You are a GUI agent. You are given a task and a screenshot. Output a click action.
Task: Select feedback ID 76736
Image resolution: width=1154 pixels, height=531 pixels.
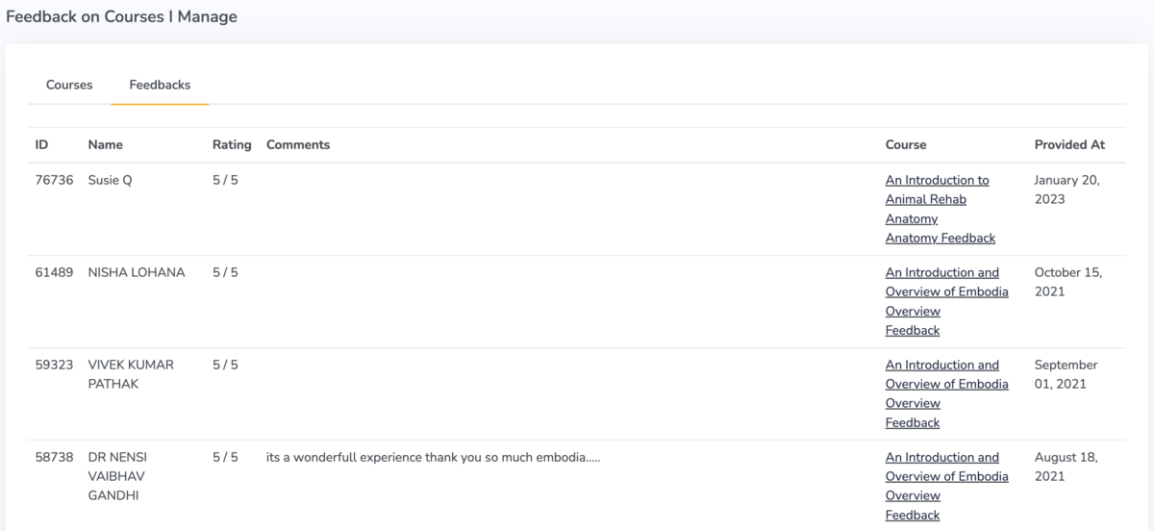54,180
